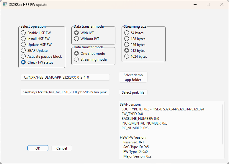229x164 pixels.
Task: Select Update HSE FW option
Action: point(23,45)
